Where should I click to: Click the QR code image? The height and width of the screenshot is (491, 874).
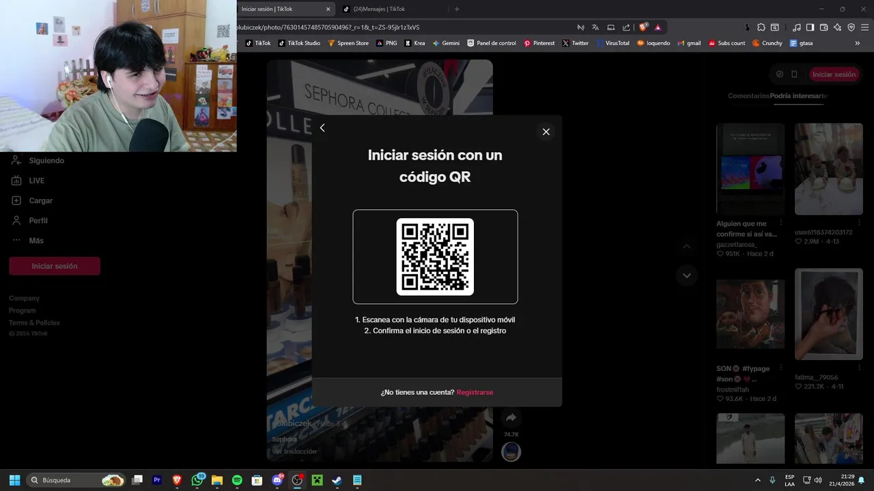435,256
